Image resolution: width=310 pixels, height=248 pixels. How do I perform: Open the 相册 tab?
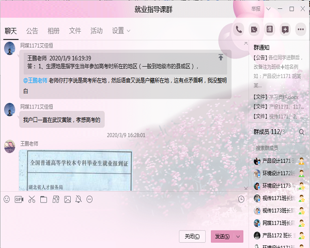pos(53,31)
